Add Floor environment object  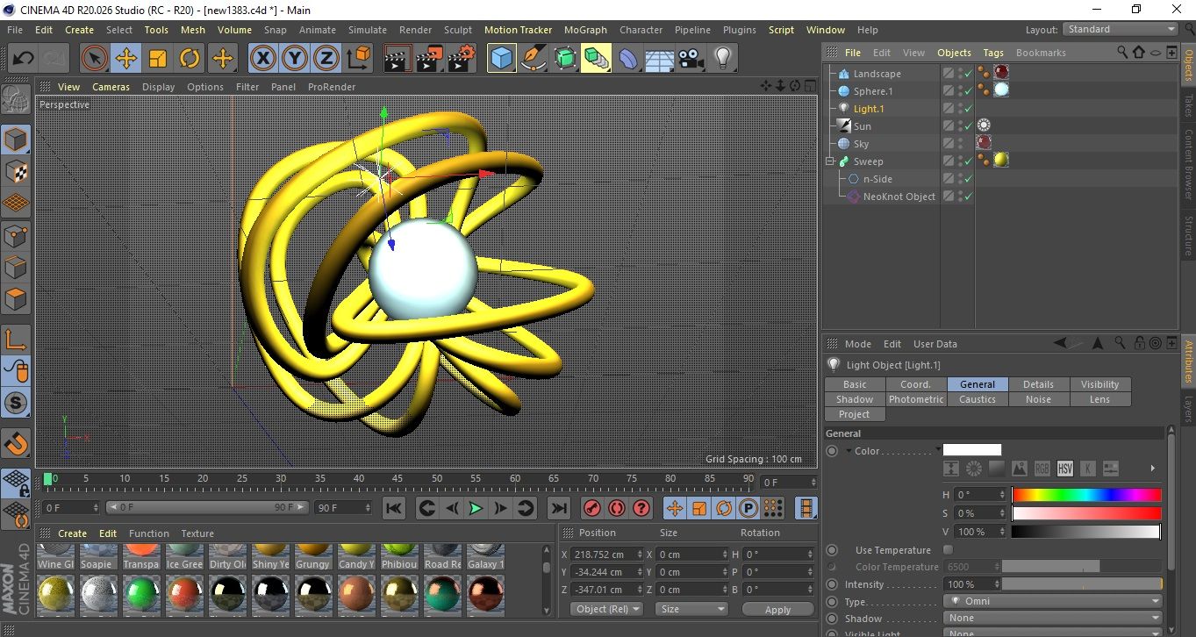coord(660,59)
